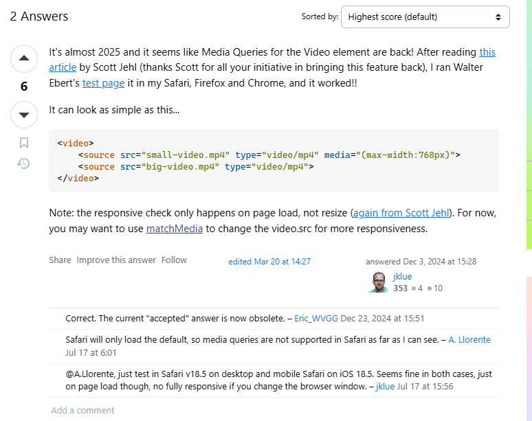532x421 pixels.
Task: Share this answer
Action: click(x=60, y=260)
